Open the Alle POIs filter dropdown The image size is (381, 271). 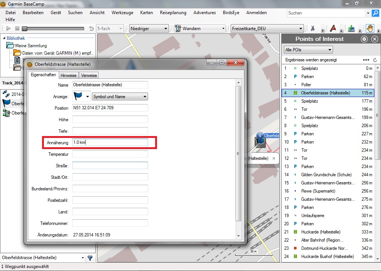click(x=308, y=50)
